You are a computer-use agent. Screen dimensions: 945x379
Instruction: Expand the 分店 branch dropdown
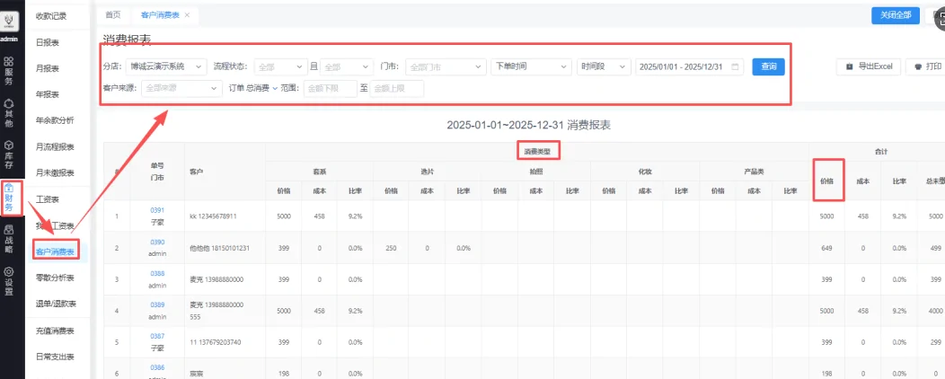point(167,66)
